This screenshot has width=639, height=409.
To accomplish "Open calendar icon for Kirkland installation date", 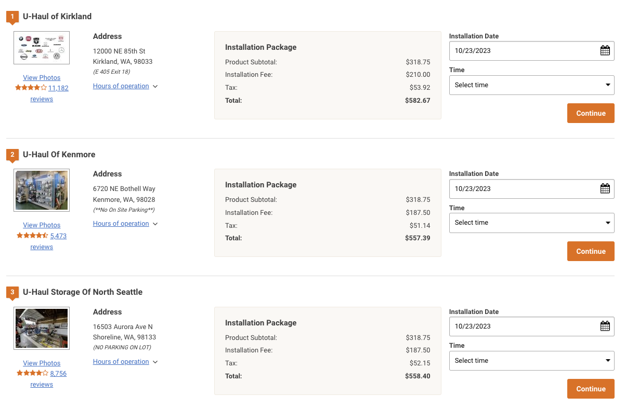I will pos(605,51).
